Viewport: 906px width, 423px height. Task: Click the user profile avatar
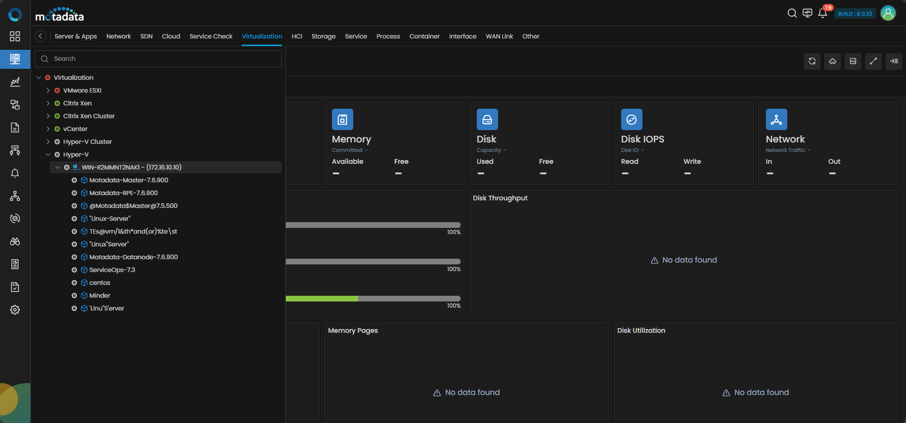(x=888, y=13)
